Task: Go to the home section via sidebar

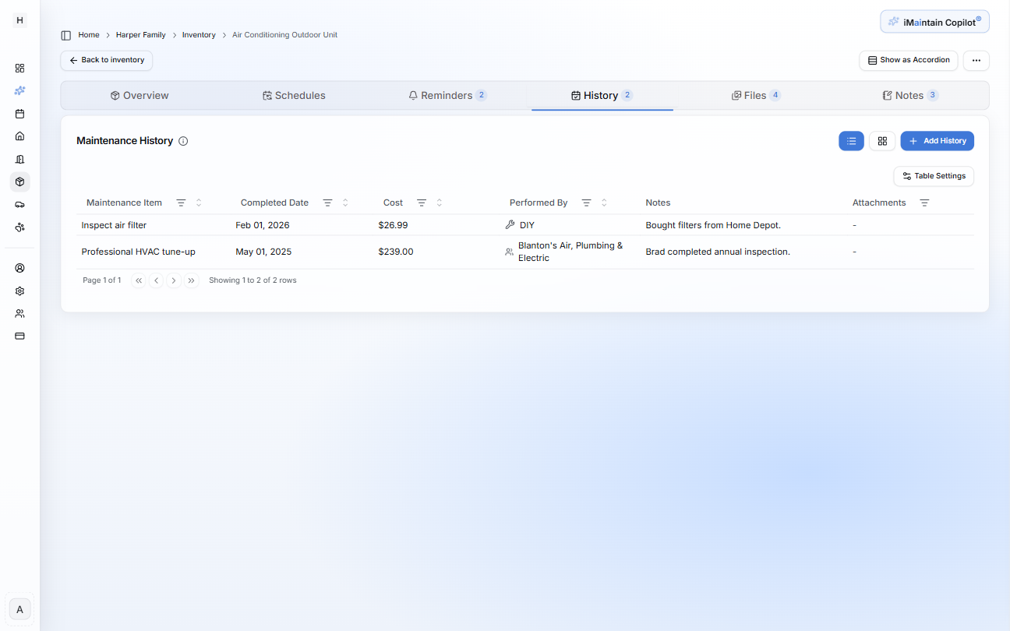Action: [19, 136]
